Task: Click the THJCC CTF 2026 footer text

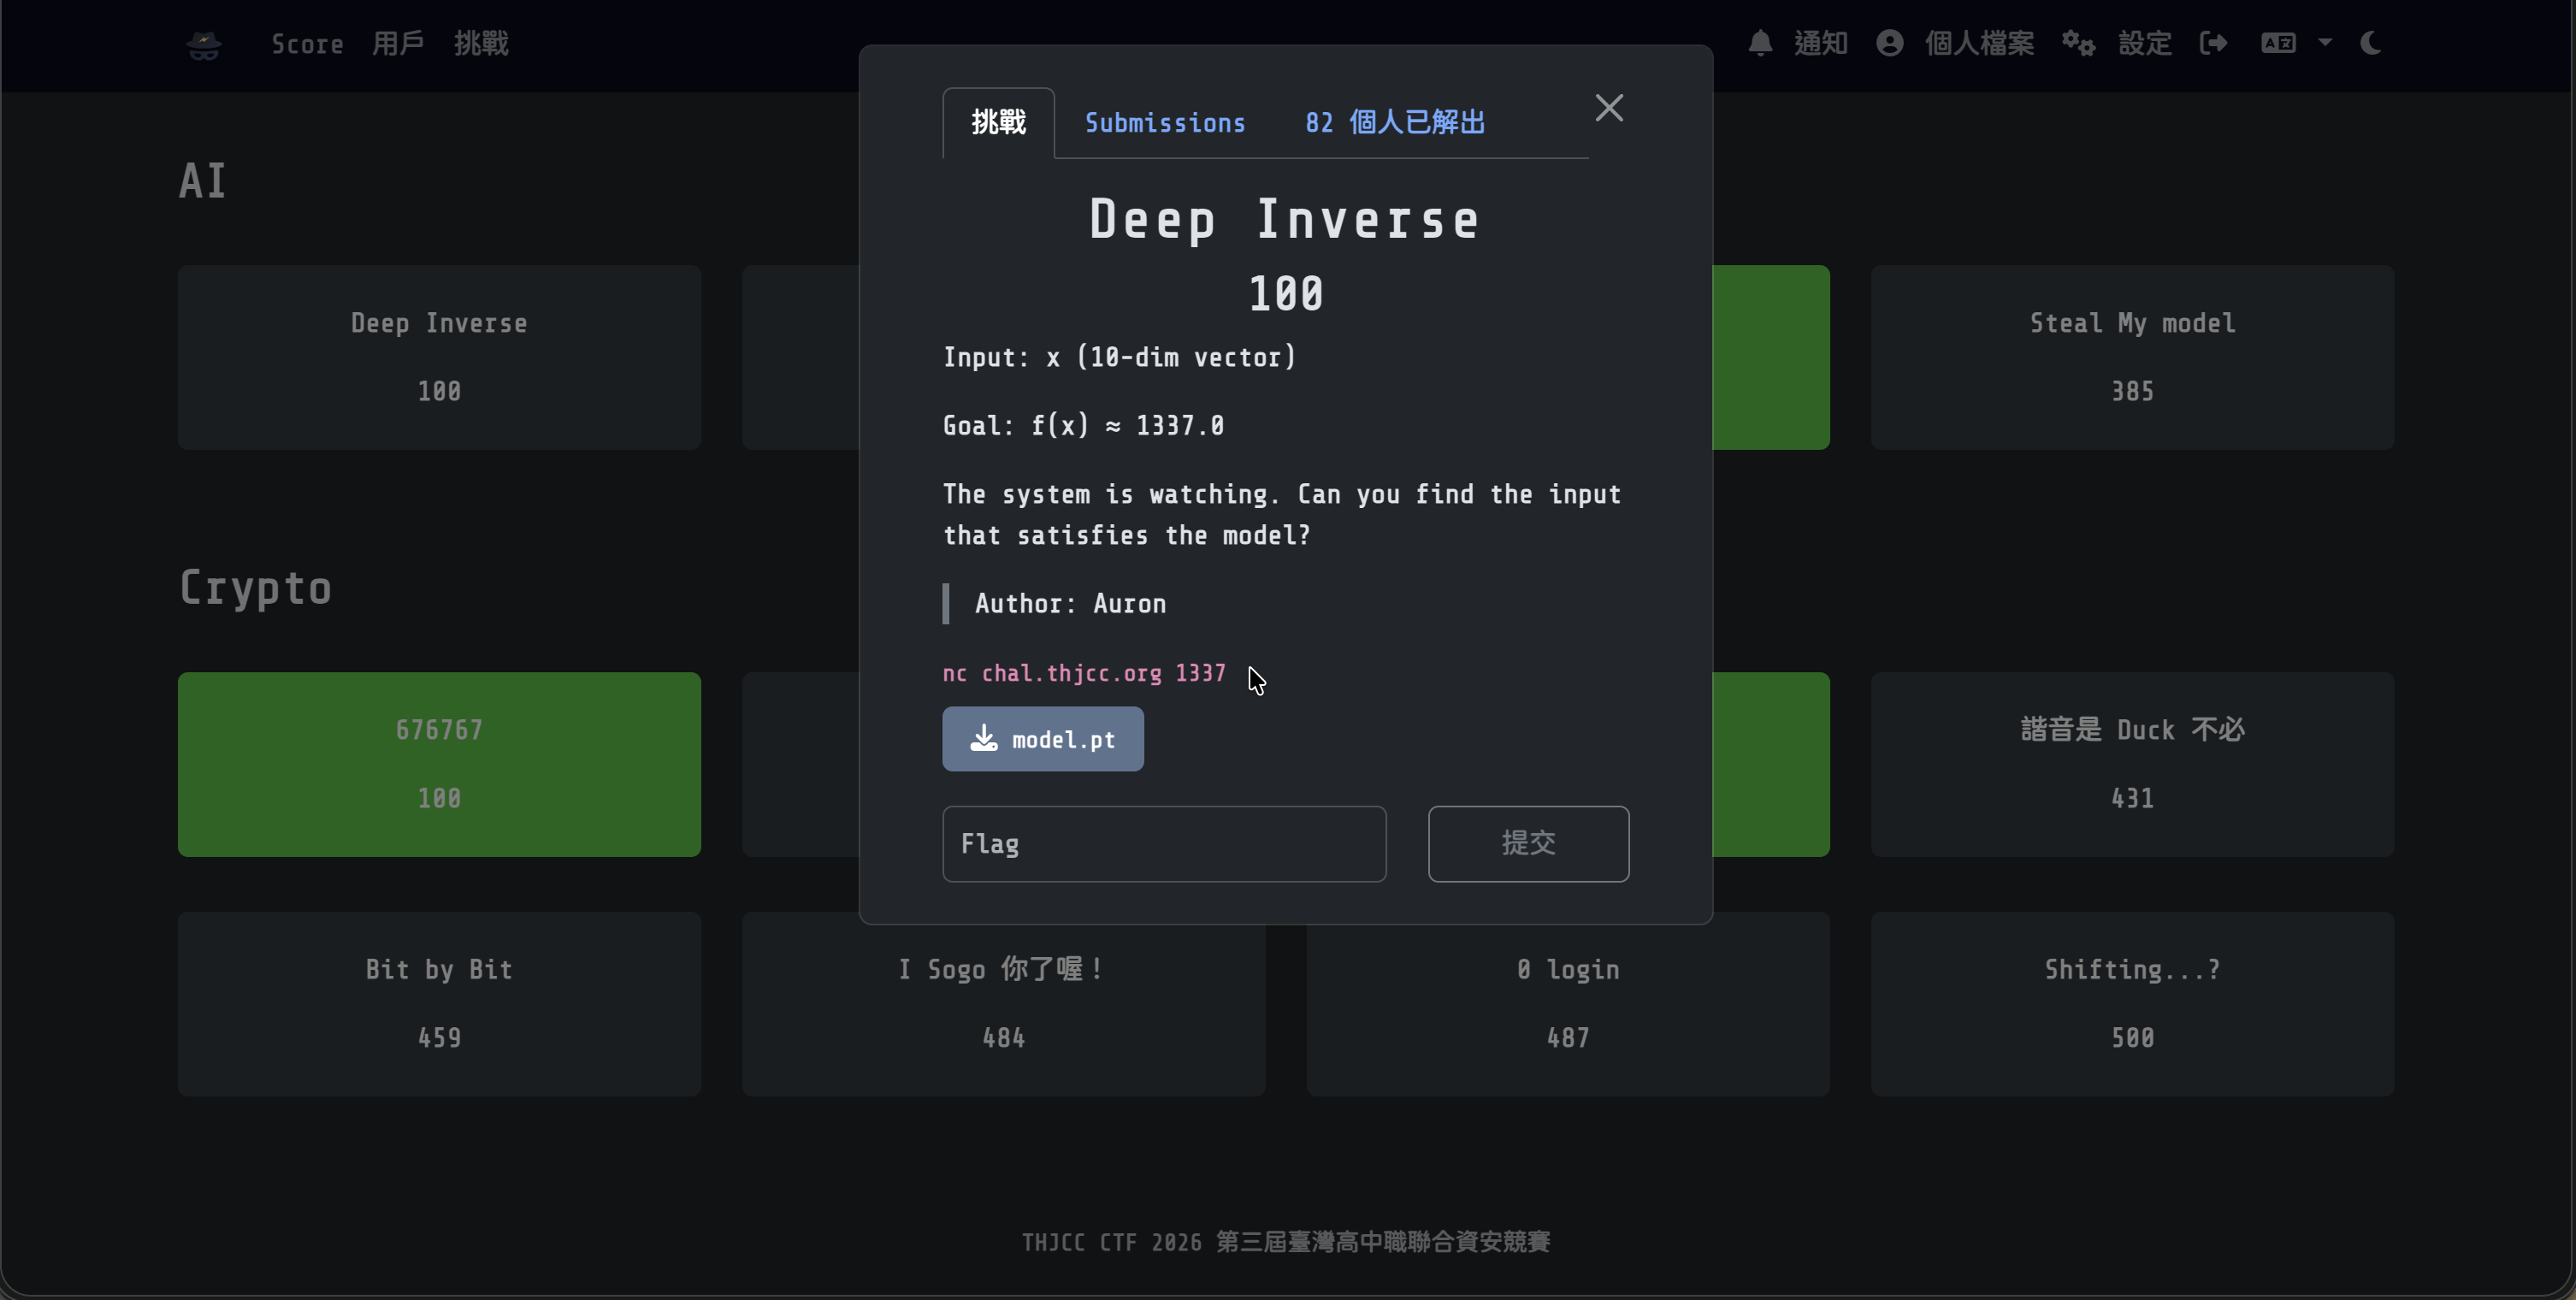Action: [x=1286, y=1242]
